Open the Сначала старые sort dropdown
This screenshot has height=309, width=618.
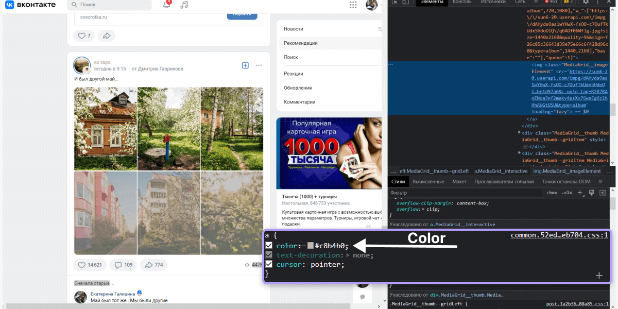coord(94,283)
